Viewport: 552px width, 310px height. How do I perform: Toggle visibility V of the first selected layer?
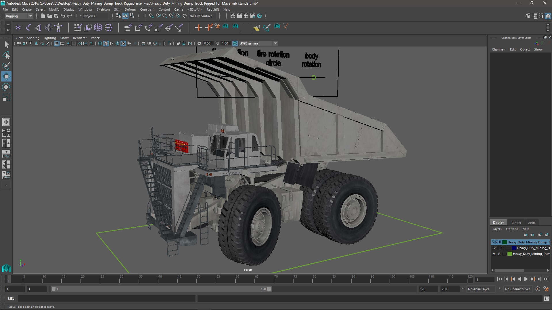(x=493, y=242)
